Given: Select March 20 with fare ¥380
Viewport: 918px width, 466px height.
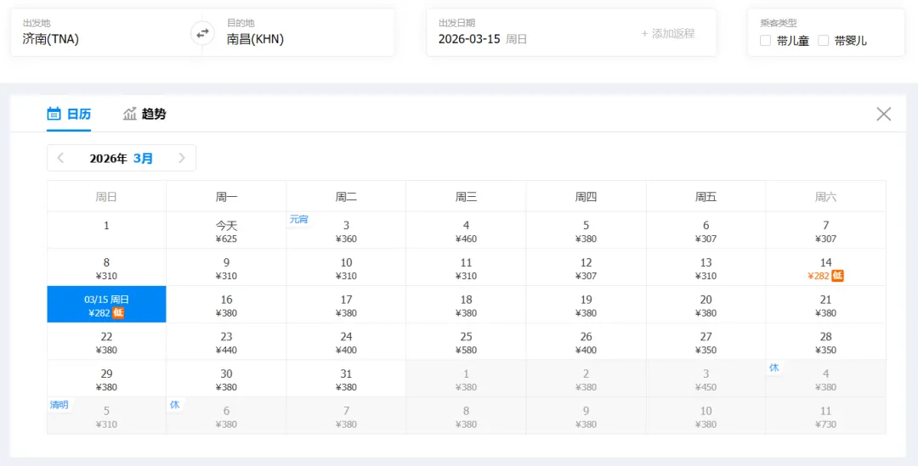Looking at the screenshot, I should [x=706, y=304].
